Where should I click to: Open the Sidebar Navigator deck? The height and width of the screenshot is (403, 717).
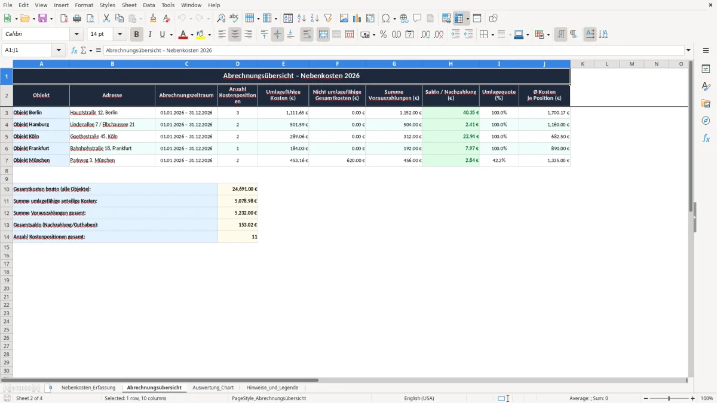tap(706, 121)
